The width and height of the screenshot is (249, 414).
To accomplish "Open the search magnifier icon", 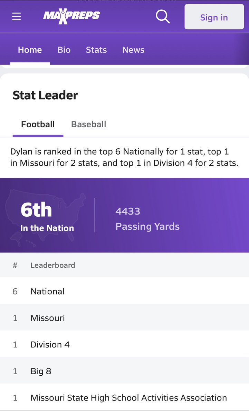I will click(x=163, y=17).
